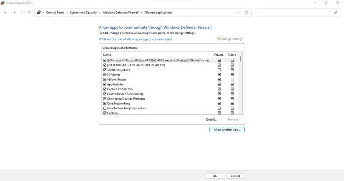The width and height of the screenshot is (344, 181).
Task: Click the Forward navigation arrow
Action: point(14,13)
